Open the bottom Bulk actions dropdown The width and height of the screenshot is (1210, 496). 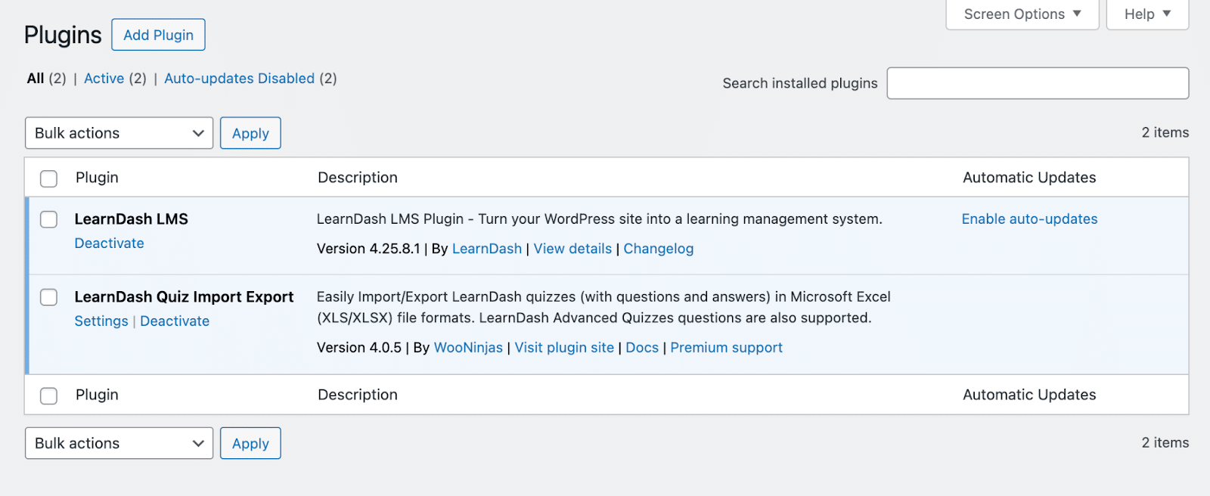(119, 443)
